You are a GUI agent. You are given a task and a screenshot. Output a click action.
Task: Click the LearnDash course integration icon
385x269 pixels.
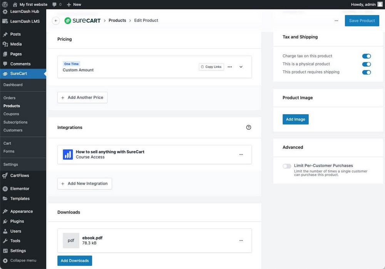68,155
